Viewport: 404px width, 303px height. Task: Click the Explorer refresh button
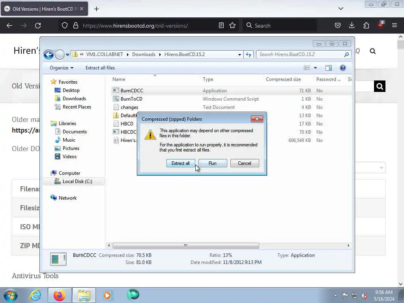(249, 54)
